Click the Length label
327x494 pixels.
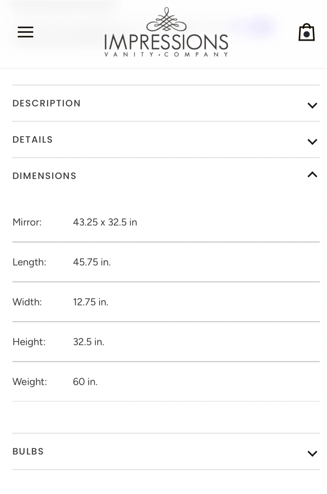[29, 262]
